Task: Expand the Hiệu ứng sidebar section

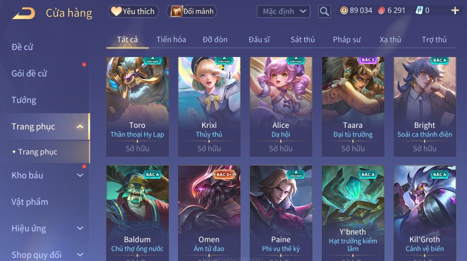Action: tap(80, 228)
